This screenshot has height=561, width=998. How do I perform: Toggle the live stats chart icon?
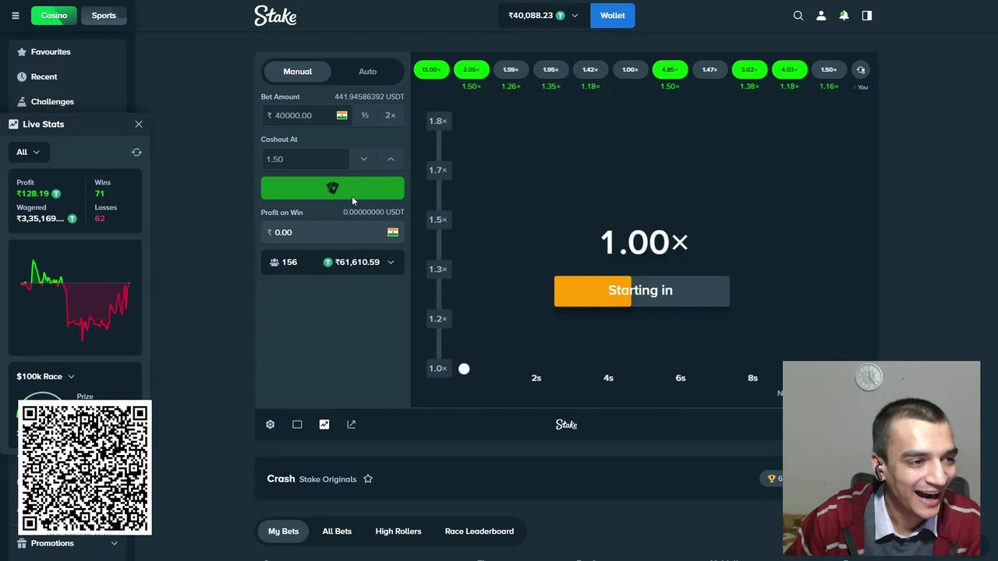(324, 425)
